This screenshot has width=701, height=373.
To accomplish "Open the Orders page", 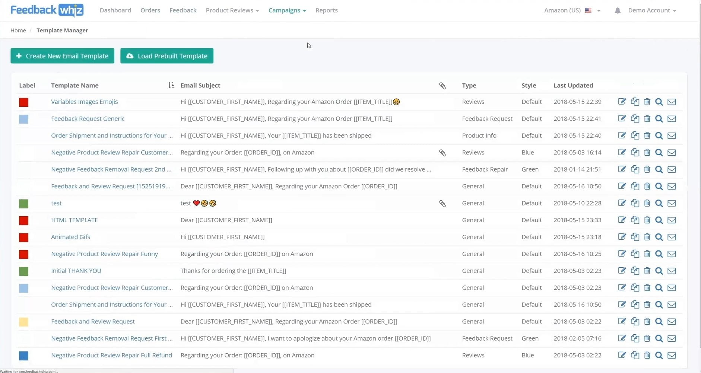I will point(150,10).
